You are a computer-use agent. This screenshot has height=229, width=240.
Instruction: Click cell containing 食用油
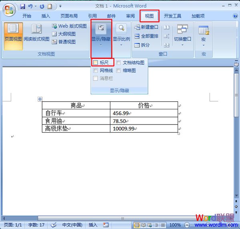[x=76, y=121]
